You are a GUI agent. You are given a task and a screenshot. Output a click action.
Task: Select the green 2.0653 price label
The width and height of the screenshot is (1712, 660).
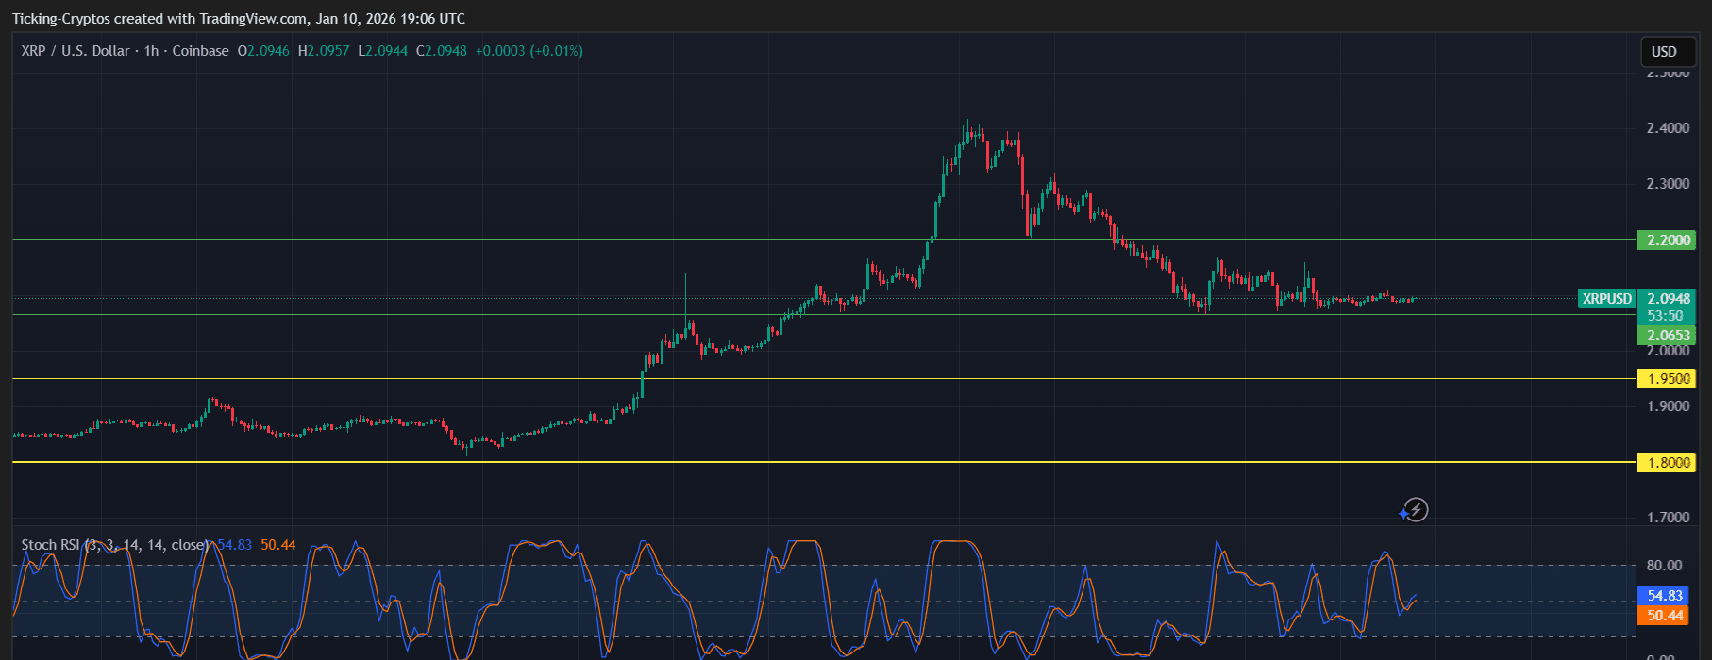point(1668,336)
